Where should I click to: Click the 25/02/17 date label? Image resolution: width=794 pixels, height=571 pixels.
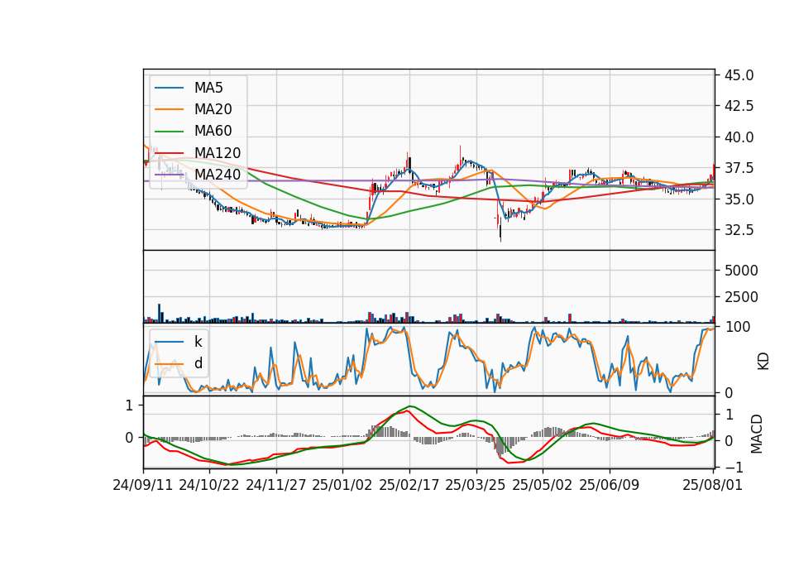pos(409,486)
